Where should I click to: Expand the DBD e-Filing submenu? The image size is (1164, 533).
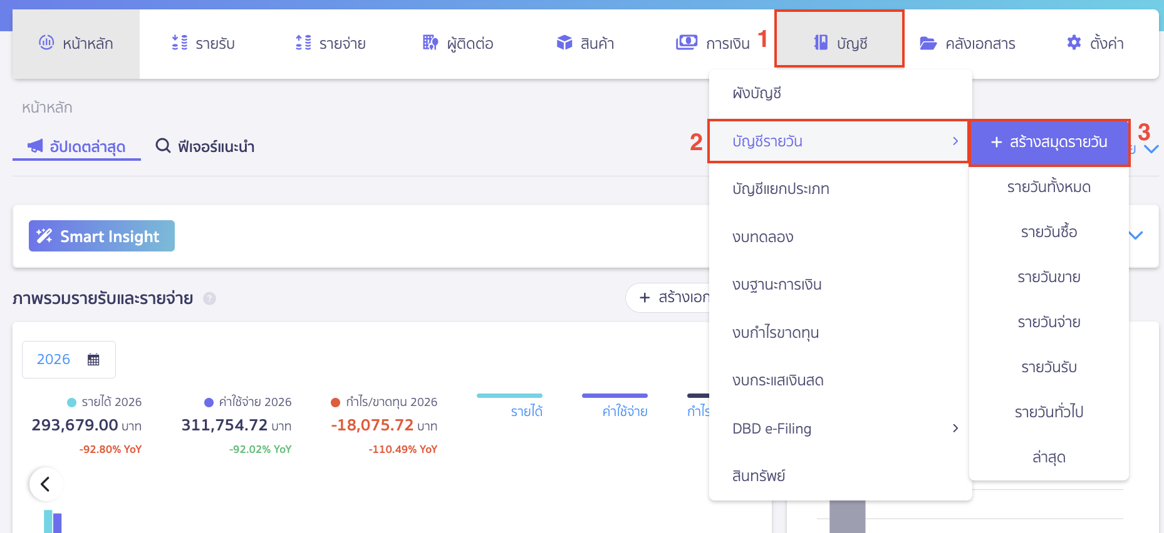coord(955,428)
